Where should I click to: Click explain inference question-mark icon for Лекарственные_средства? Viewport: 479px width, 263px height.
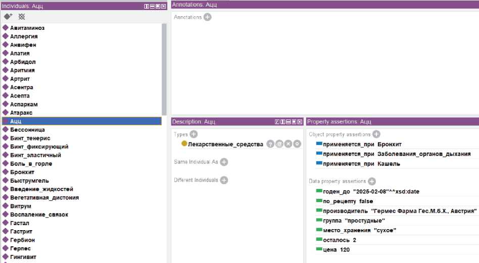point(270,144)
